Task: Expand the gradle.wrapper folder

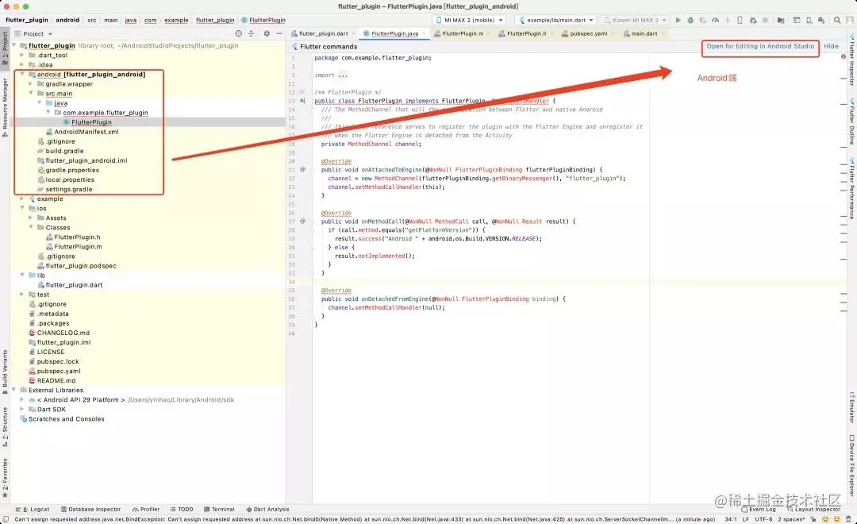Action: (31, 83)
